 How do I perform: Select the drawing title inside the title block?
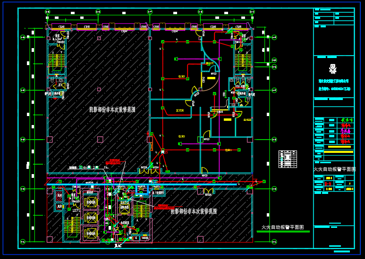click(334, 169)
